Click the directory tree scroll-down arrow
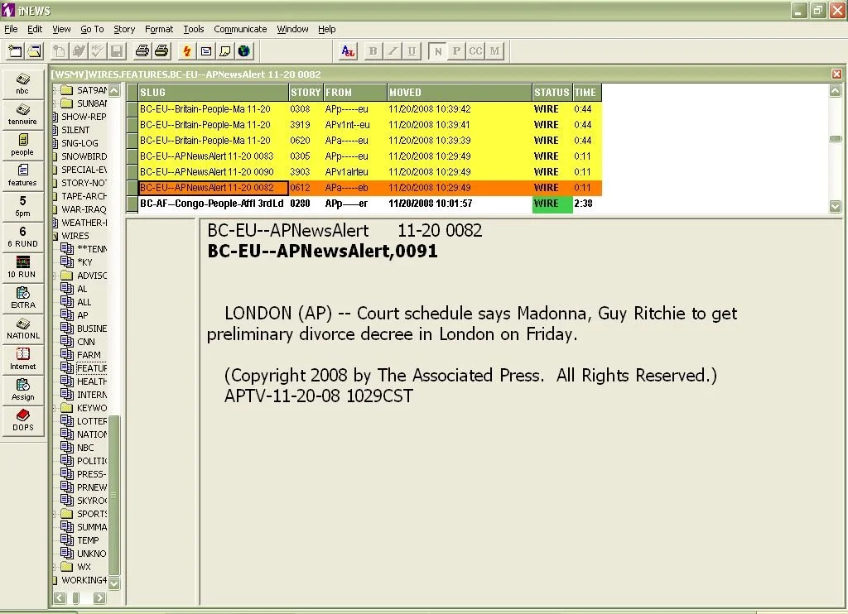 [x=114, y=583]
